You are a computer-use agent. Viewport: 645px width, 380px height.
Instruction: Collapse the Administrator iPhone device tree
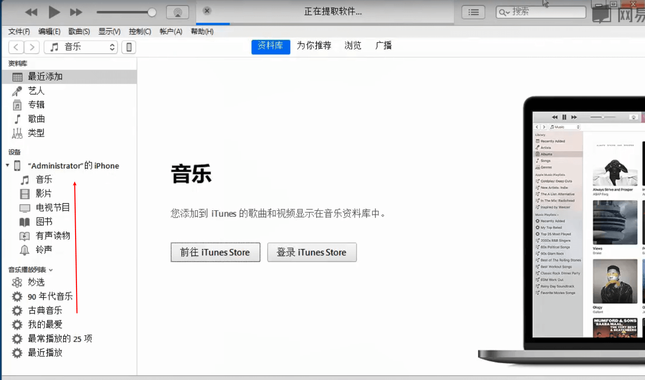7,165
